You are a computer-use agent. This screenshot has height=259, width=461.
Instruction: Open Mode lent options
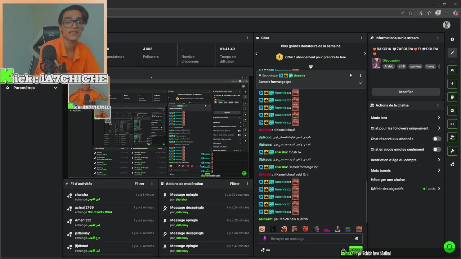tap(406, 118)
